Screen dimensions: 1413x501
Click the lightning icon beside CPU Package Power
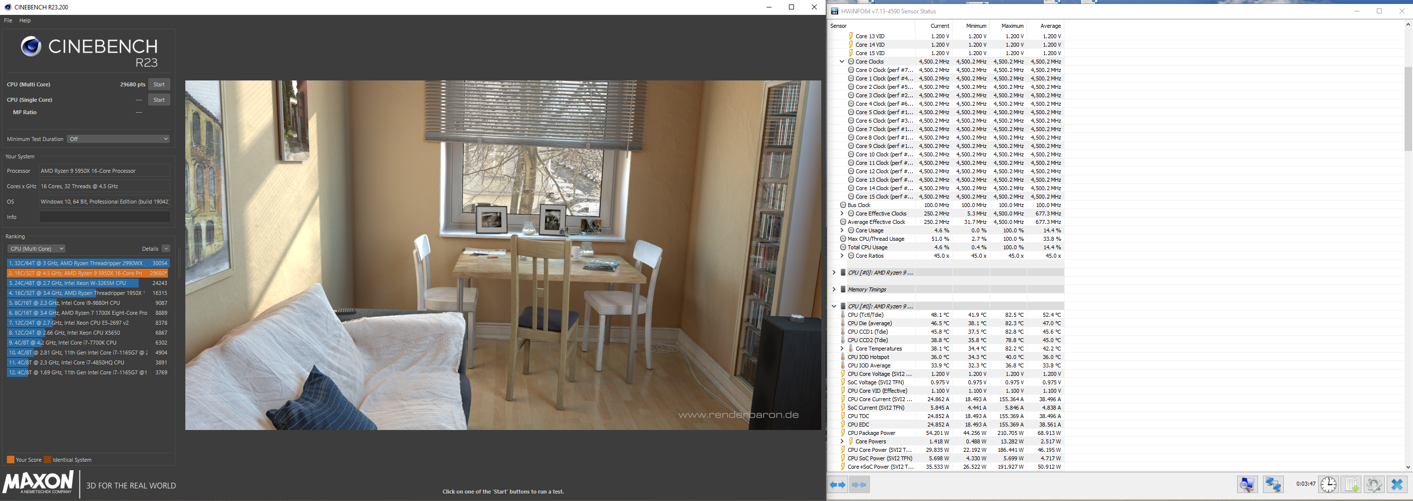pos(843,433)
